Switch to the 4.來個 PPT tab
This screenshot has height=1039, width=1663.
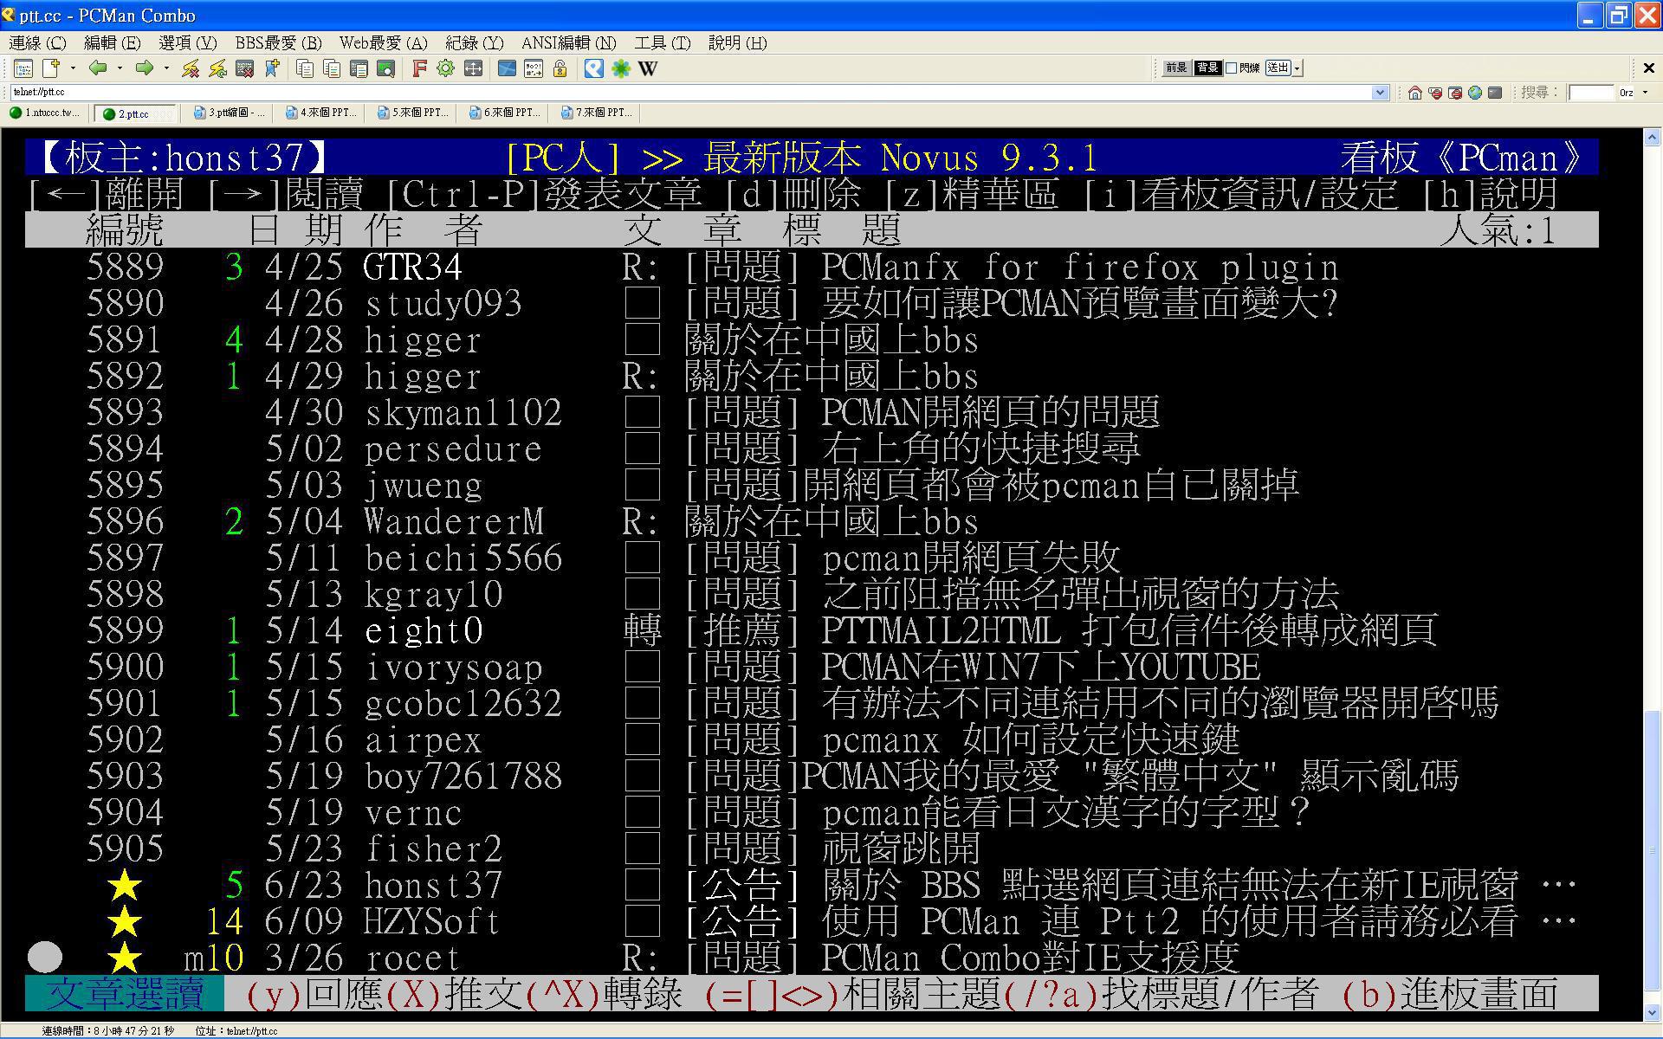(x=320, y=113)
